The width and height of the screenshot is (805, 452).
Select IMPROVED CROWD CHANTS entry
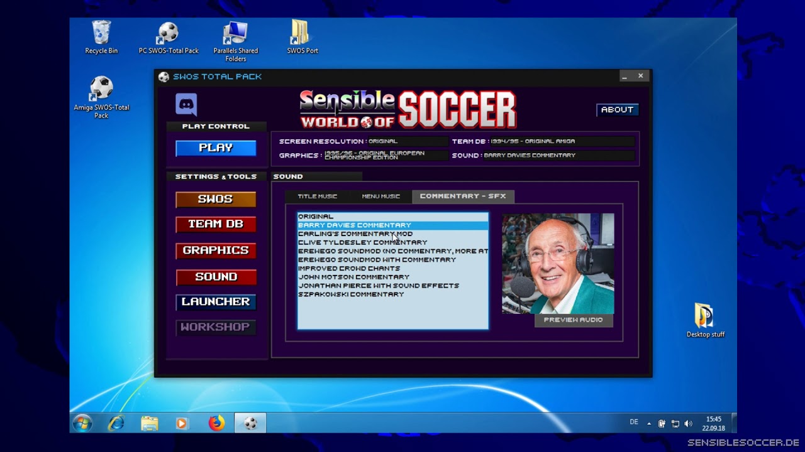[392, 269]
